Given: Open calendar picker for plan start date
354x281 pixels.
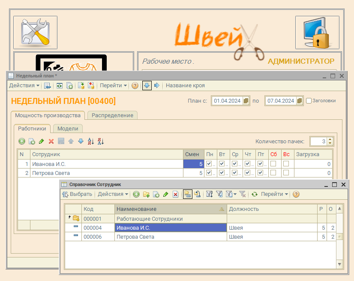Looking at the screenshot, I should coord(246,101).
